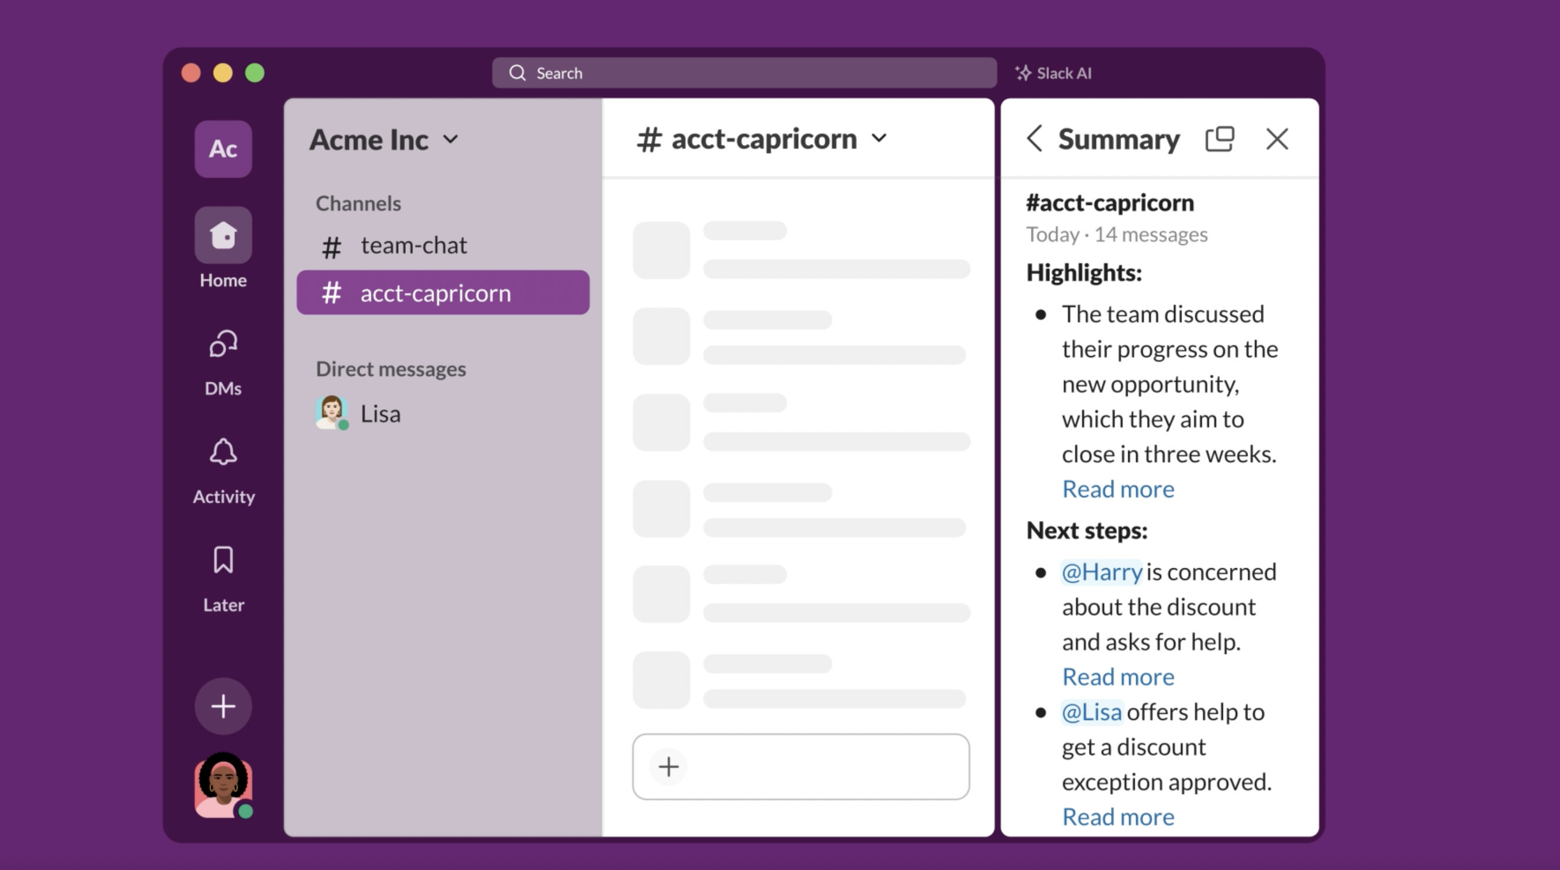
Task: Click the @Harry mention
Action: click(1101, 572)
